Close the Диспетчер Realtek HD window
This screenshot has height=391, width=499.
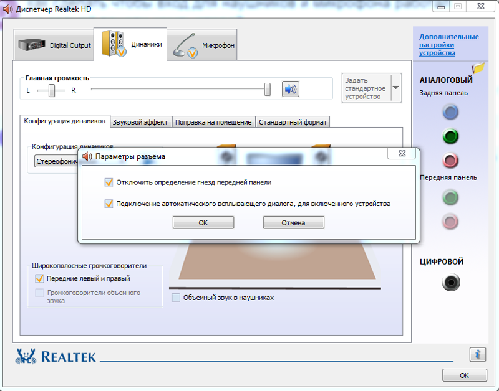[x=481, y=6]
